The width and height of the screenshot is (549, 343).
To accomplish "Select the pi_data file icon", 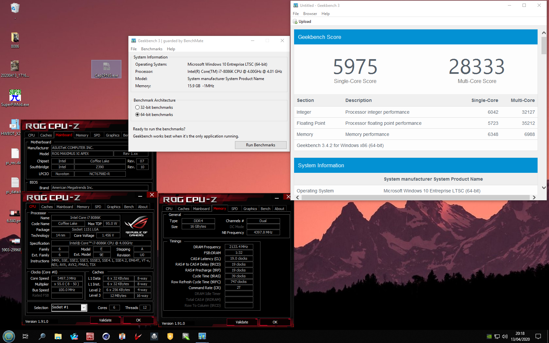I will tap(13, 186).
